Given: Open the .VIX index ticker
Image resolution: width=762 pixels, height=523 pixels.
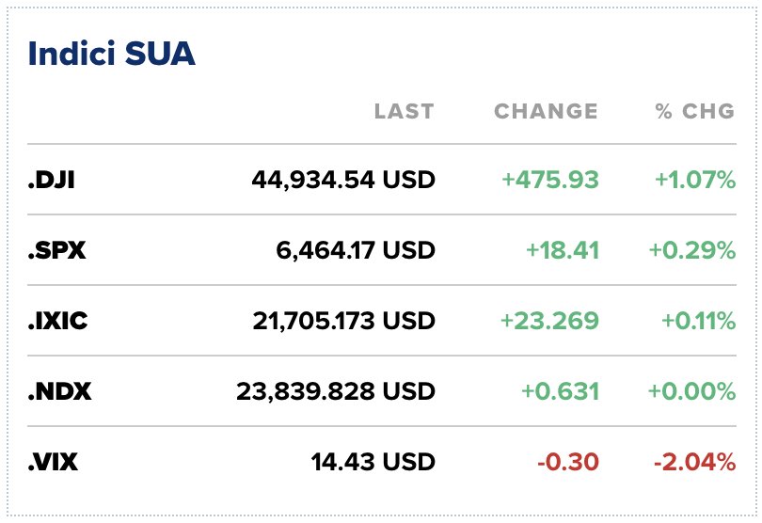Looking at the screenshot, I should point(52,461).
